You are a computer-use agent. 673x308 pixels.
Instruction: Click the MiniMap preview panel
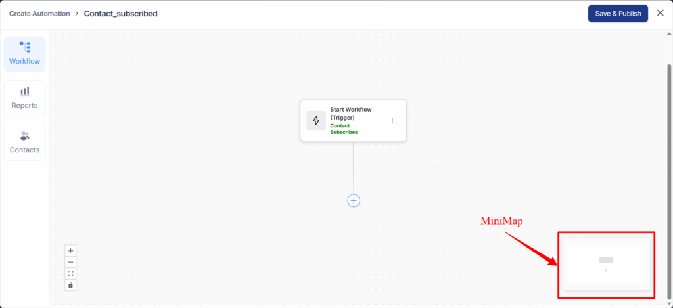tap(606, 263)
